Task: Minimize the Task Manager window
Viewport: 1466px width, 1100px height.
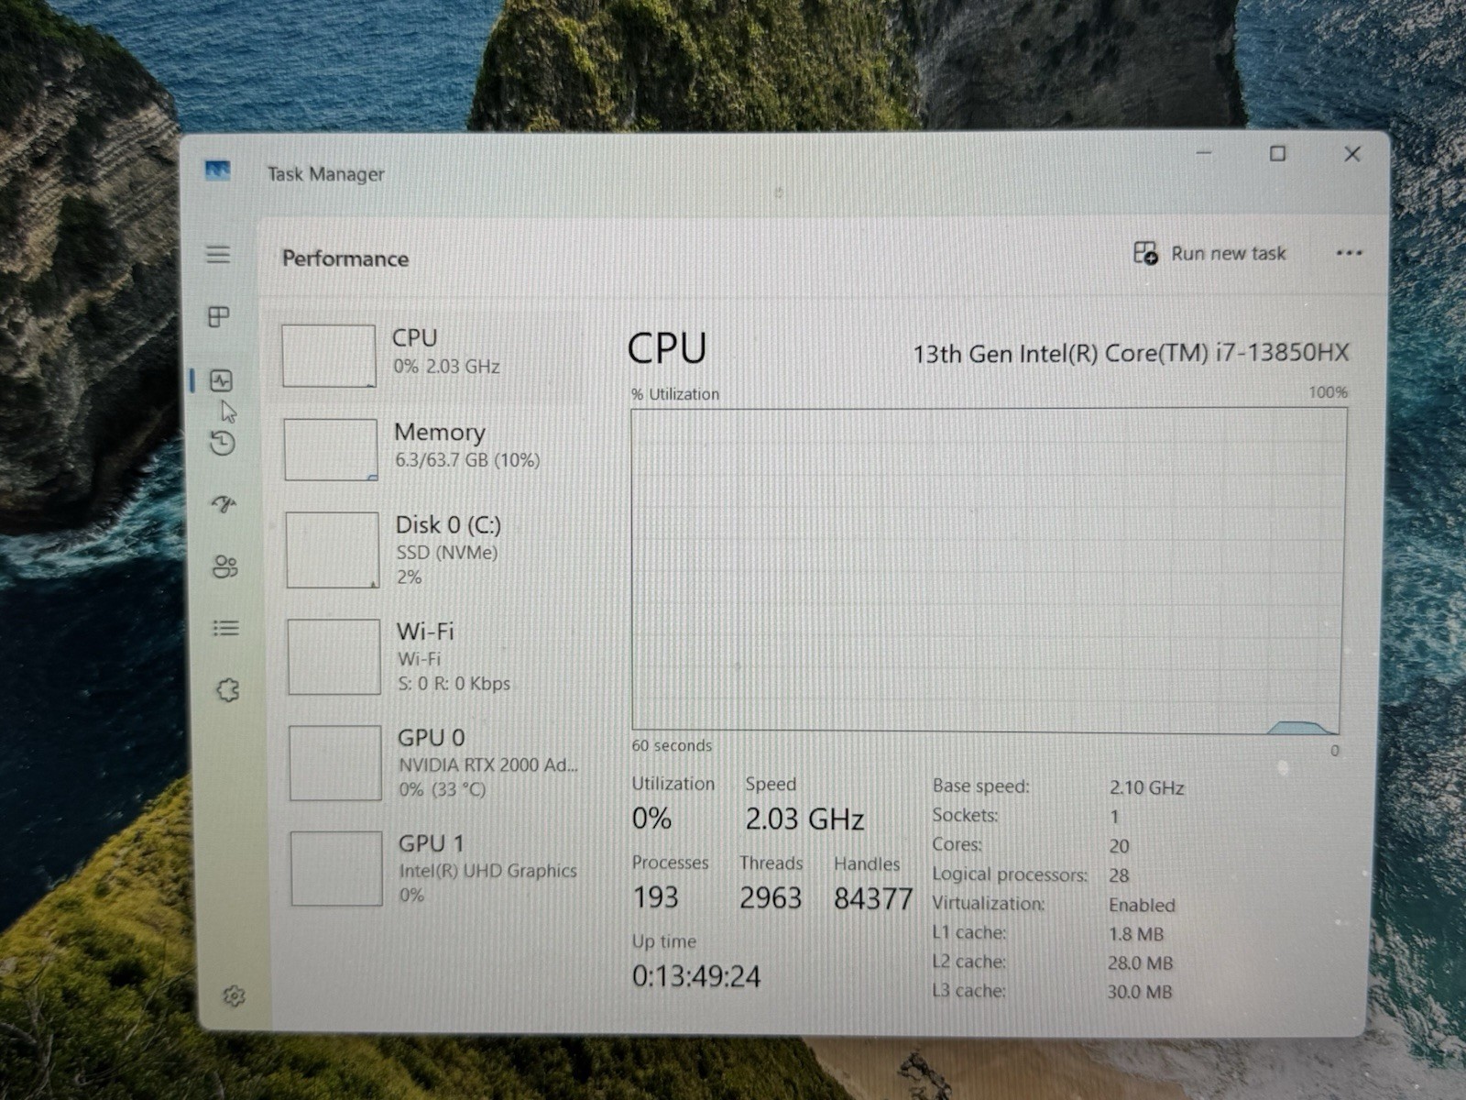Action: tap(1204, 153)
